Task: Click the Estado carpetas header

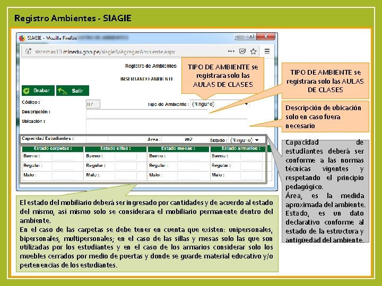Action: 53,148
